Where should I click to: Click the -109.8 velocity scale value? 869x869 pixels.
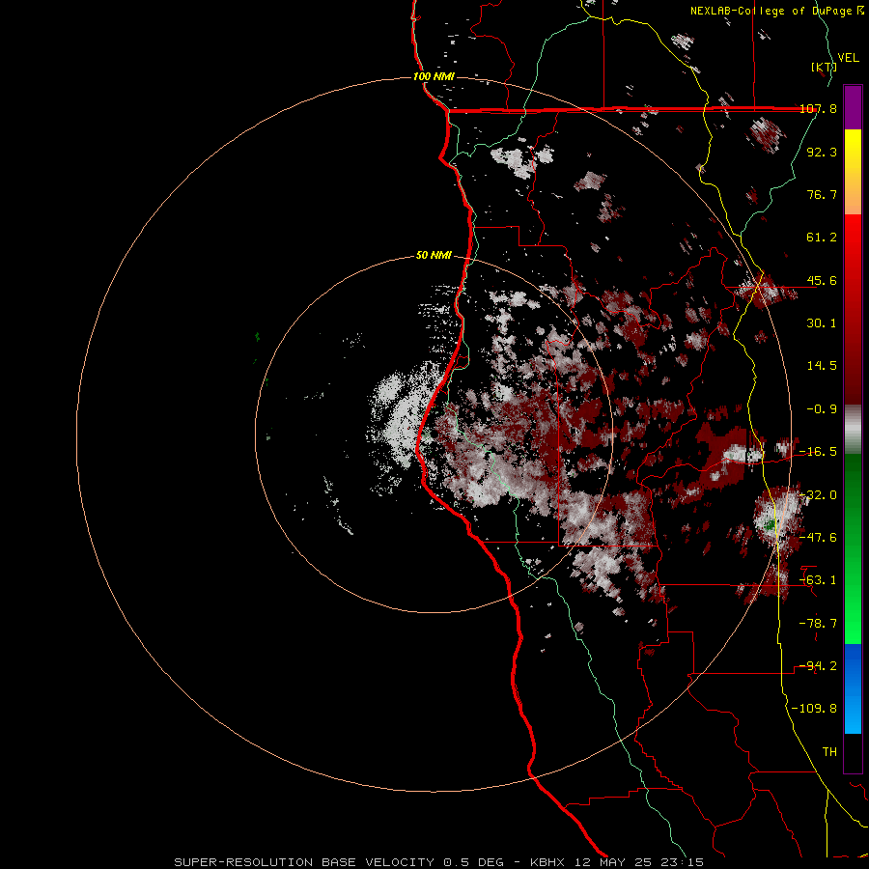(814, 709)
